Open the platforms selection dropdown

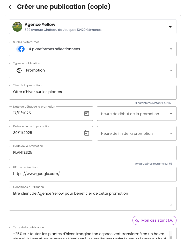click(x=171, y=49)
